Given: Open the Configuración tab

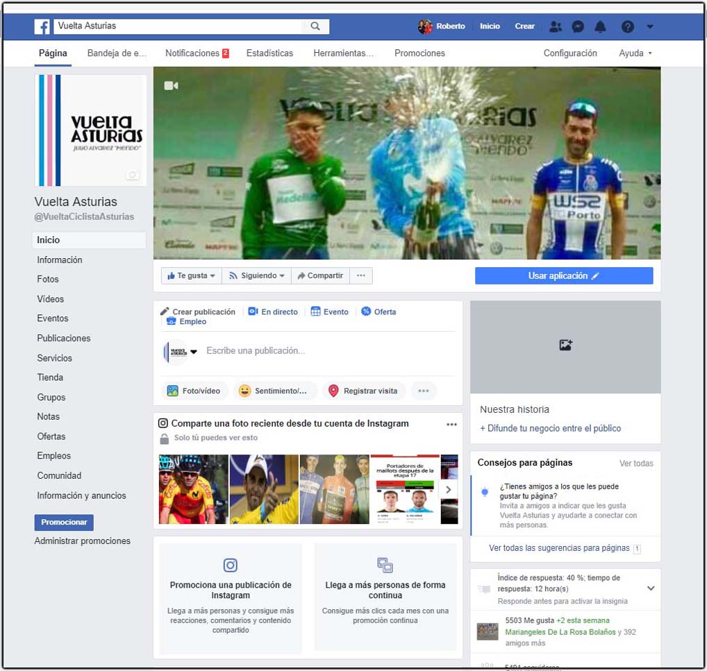Looking at the screenshot, I should point(570,53).
